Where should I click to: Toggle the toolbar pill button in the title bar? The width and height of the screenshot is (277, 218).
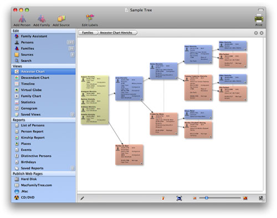[260, 10]
